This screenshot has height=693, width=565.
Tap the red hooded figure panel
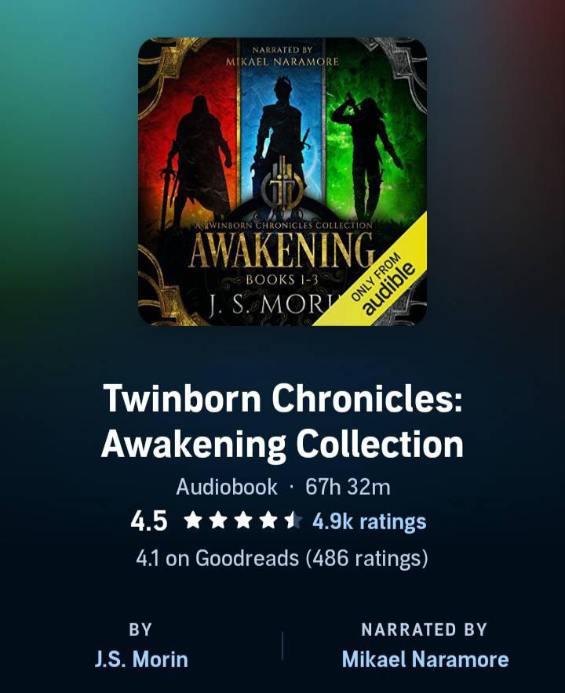tap(190, 132)
